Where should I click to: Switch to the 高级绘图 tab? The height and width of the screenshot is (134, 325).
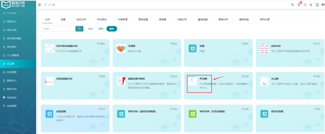click(143, 20)
